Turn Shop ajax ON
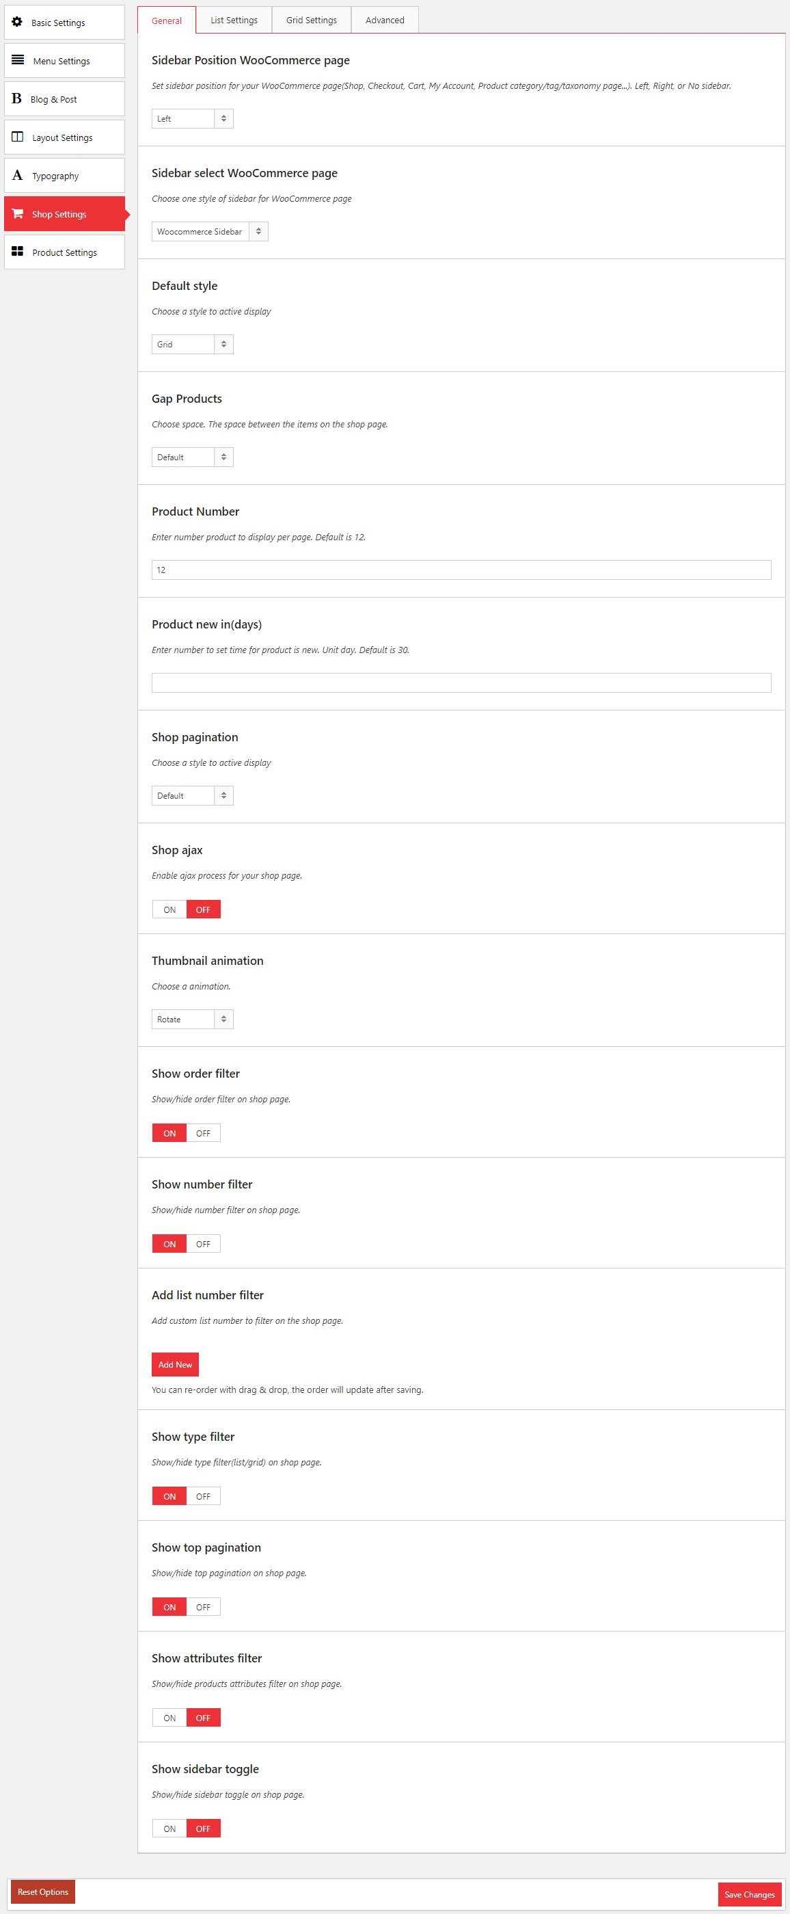 (x=169, y=909)
